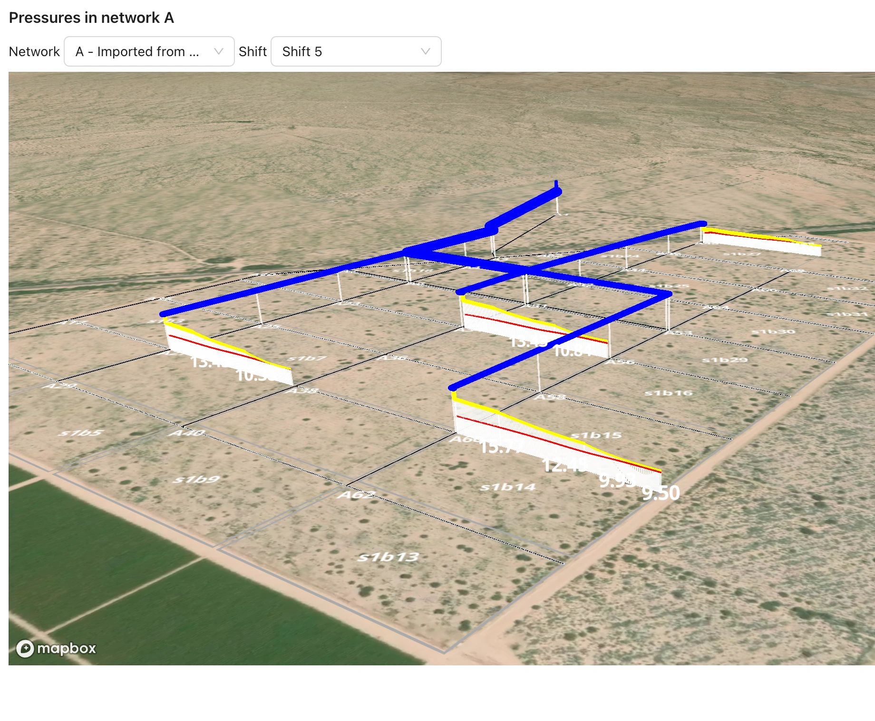The image size is (875, 721).
Task: Click the s1b16 block label
Action: tap(668, 393)
